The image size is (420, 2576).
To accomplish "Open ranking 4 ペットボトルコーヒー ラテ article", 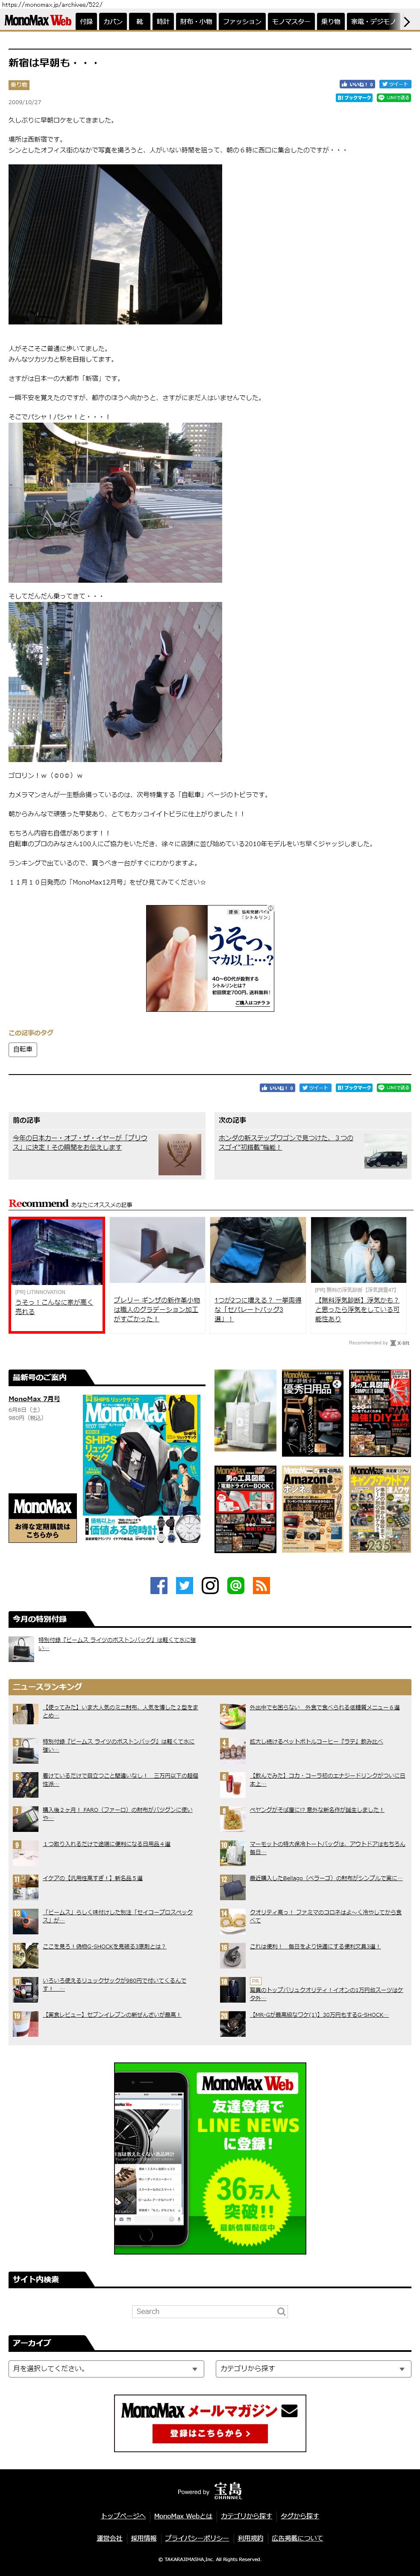I will tap(316, 1741).
